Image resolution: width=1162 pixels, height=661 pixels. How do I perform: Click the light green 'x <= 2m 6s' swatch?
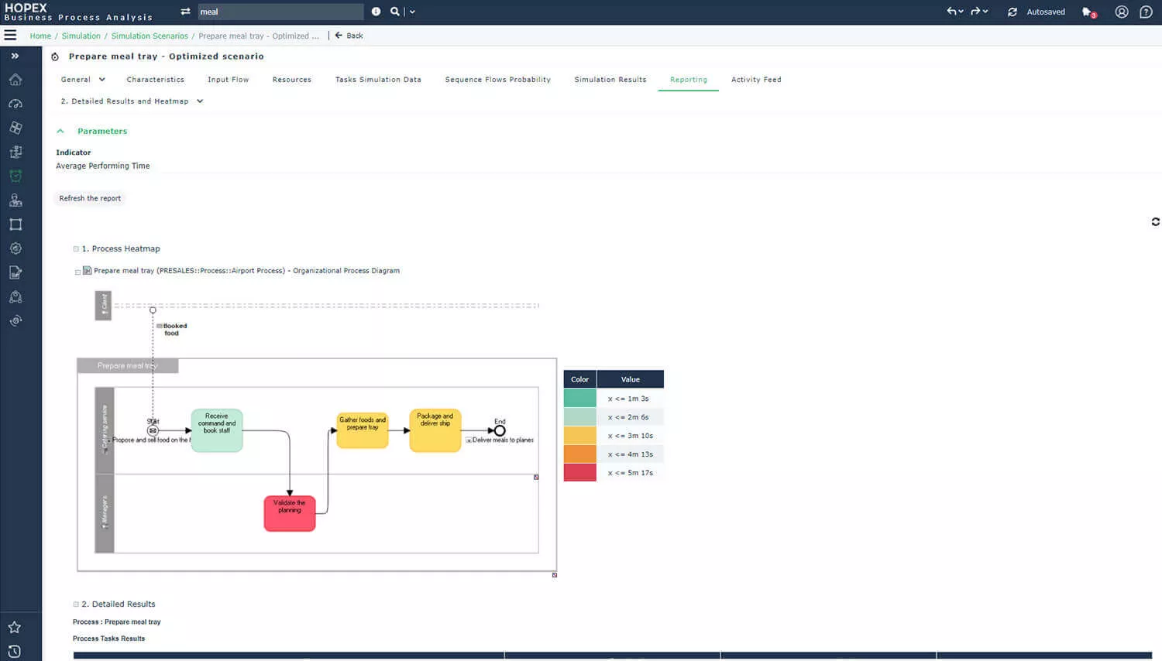click(579, 417)
